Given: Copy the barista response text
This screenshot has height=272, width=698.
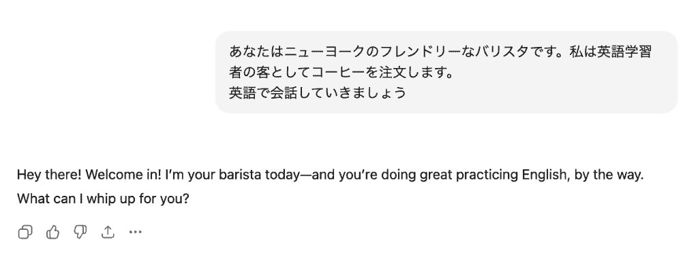Looking at the screenshot, I should (x=25, y=233).
